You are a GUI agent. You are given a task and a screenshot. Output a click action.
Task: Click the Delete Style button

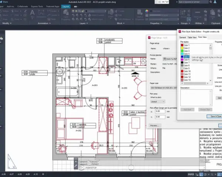pos(205,110)
